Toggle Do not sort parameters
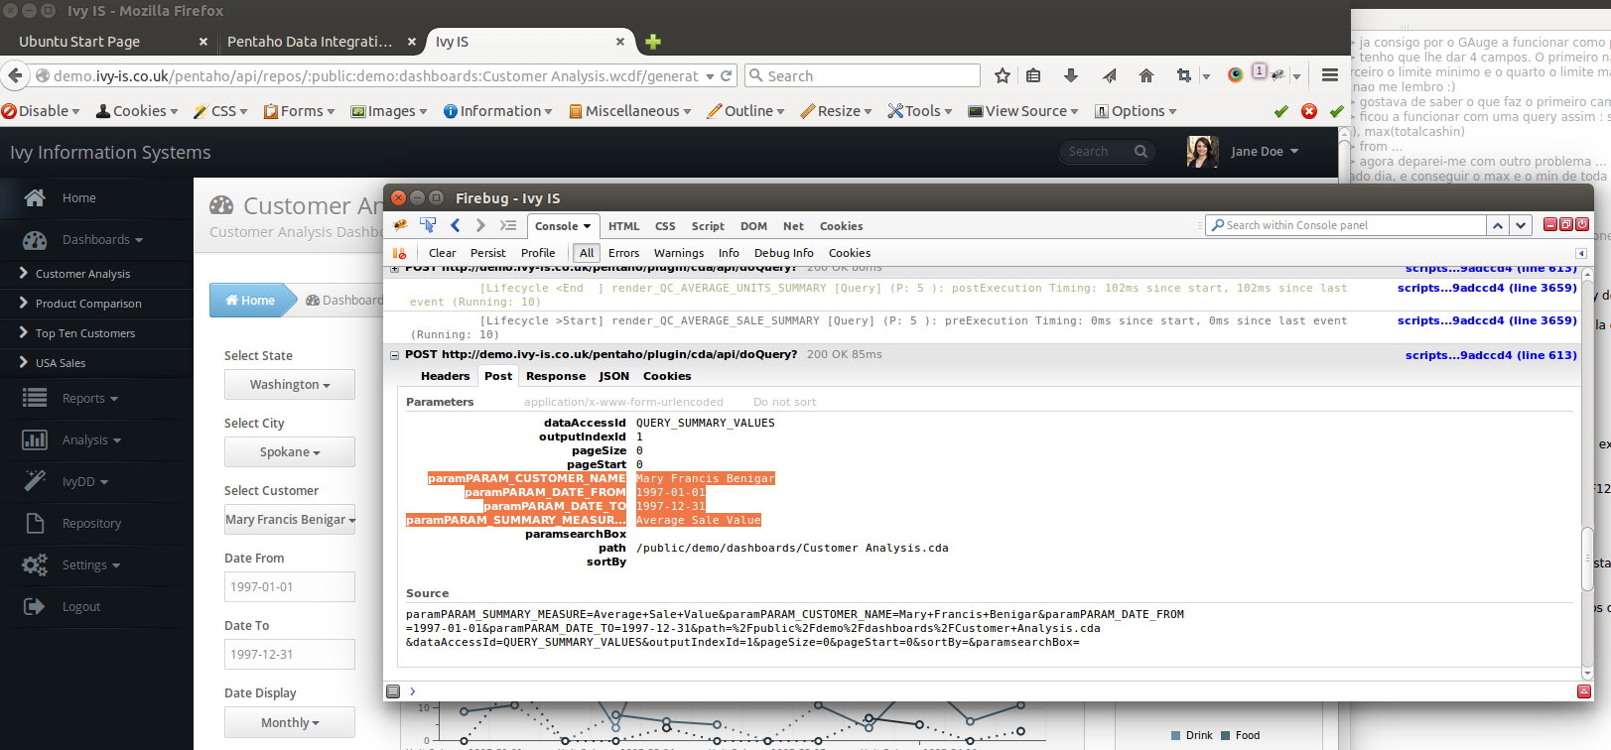The width and height of the screenshot is (1611, 750). (x=784, y=402)
